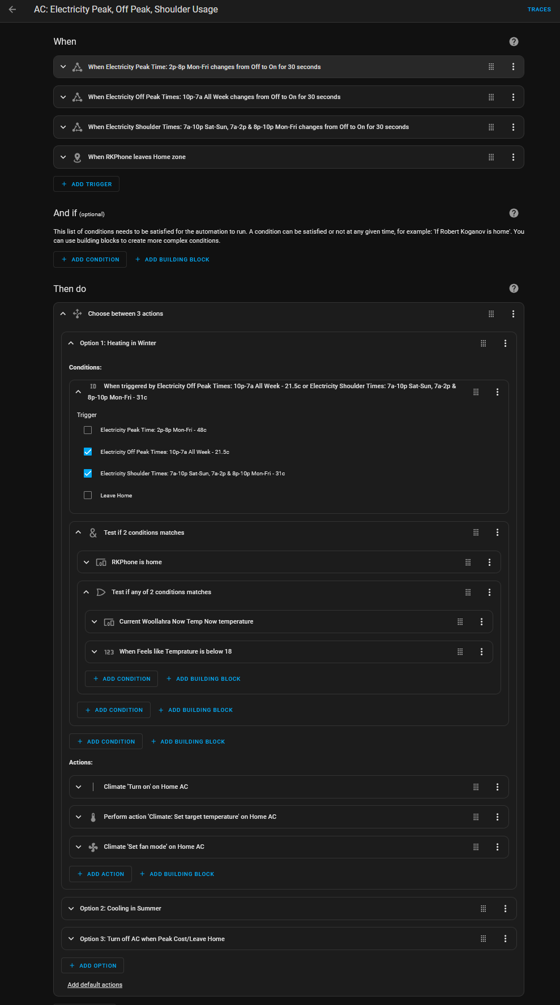Click the back arrow icon
This screenshot has height=1005, width=560.
[x=12, y=10]
